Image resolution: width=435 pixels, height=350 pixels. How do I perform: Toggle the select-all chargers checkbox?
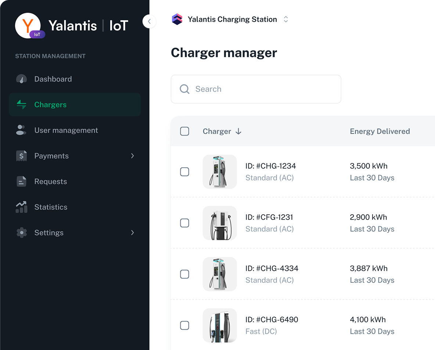(184, 131)
